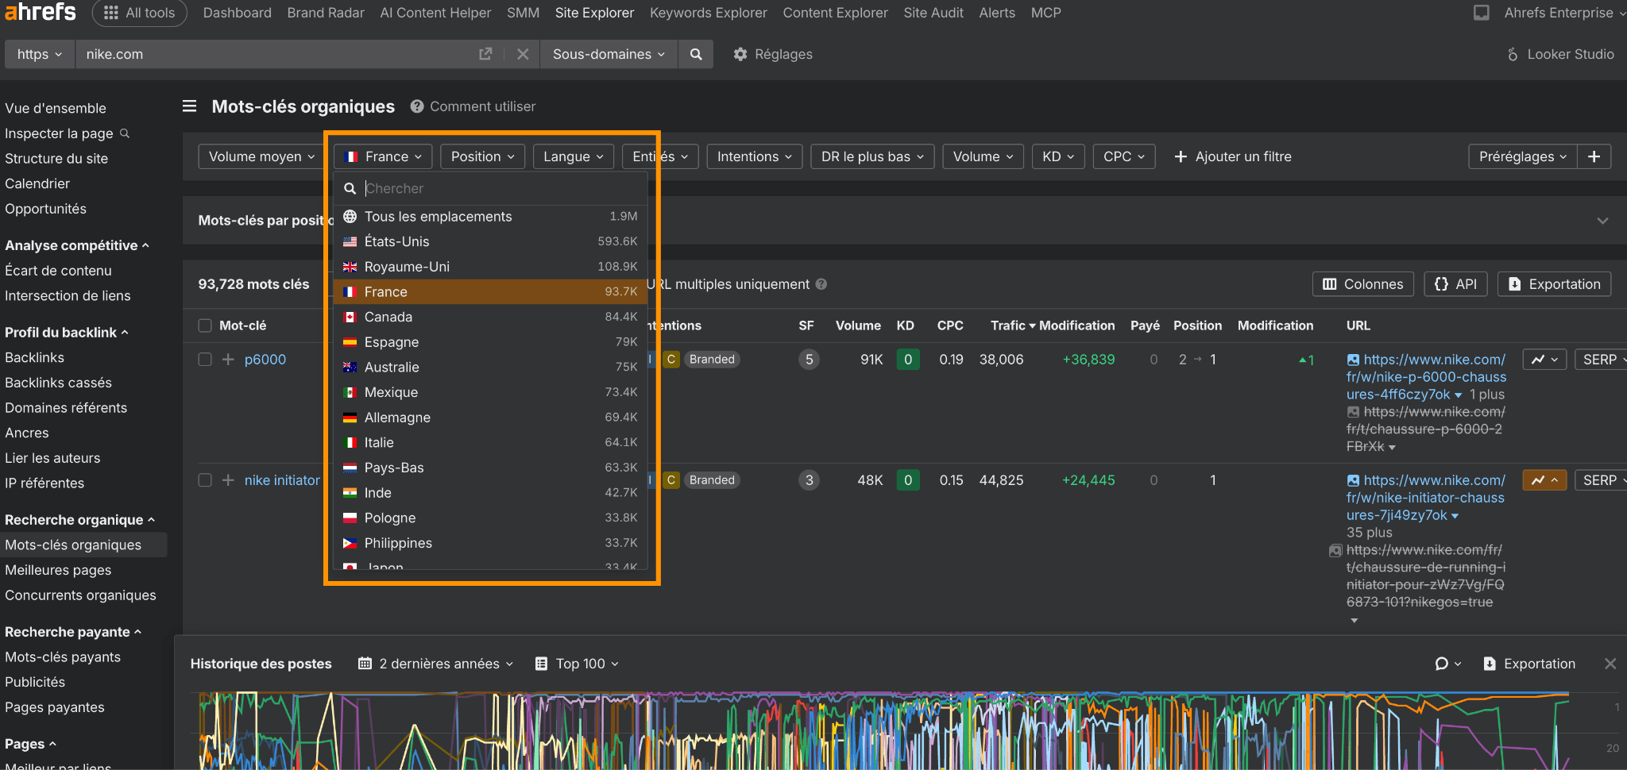Click the search magnifier button beside Sous-domaines

click(x=696, y=54)
